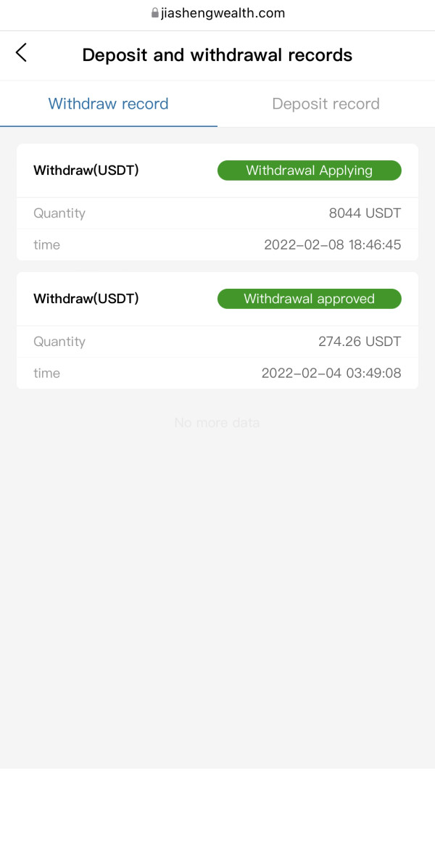
Task: Switch to the Deposit record tab
Action: (x=326, y=104)
